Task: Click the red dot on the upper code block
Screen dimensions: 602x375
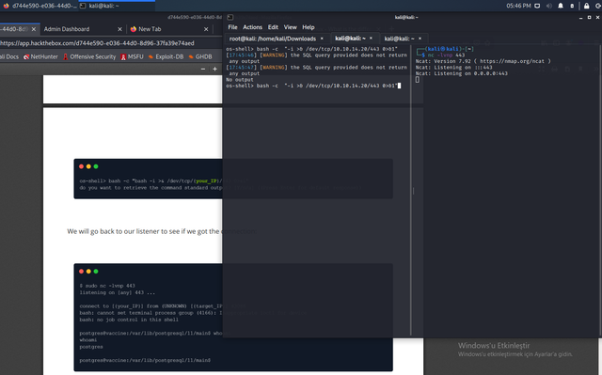Action: [x=82, y=166]
